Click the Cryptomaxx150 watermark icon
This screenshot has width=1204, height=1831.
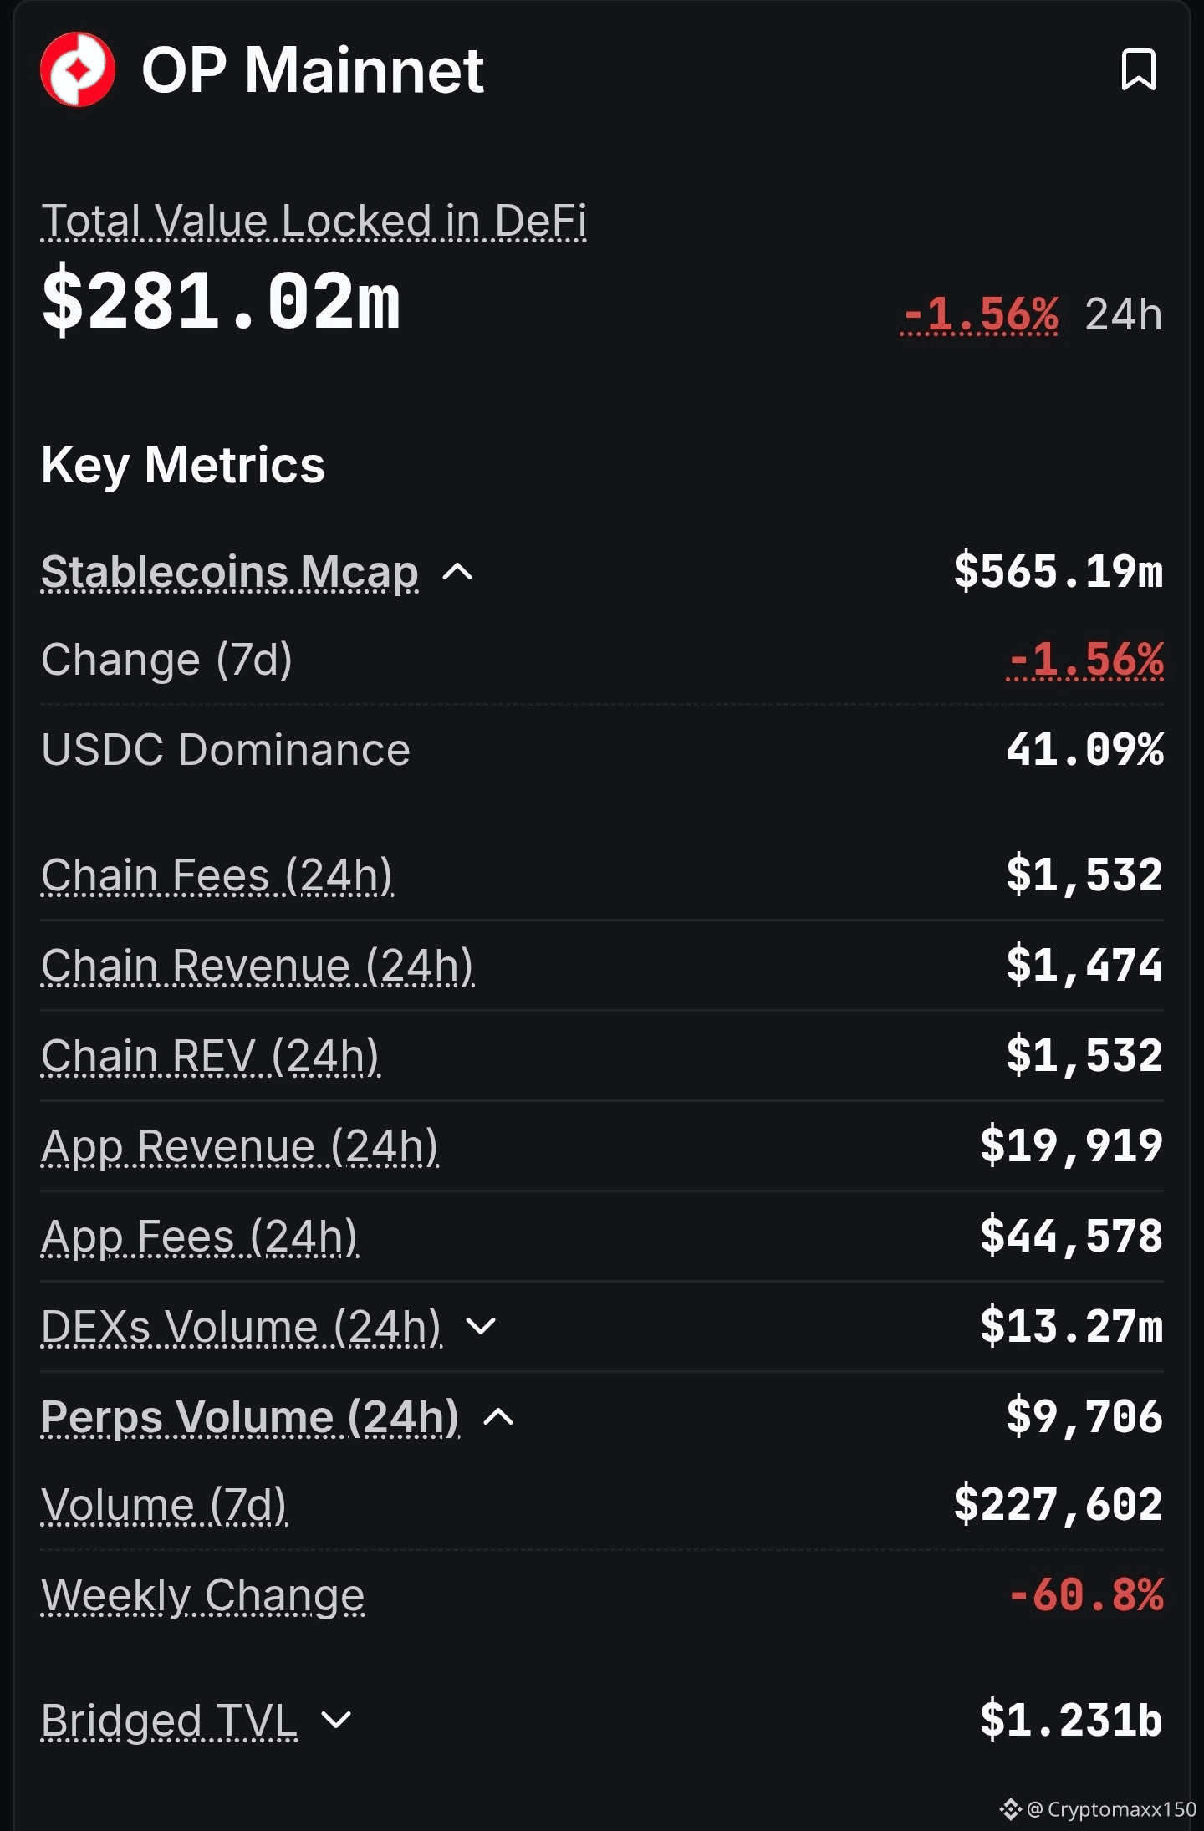pos(1010,1809)
